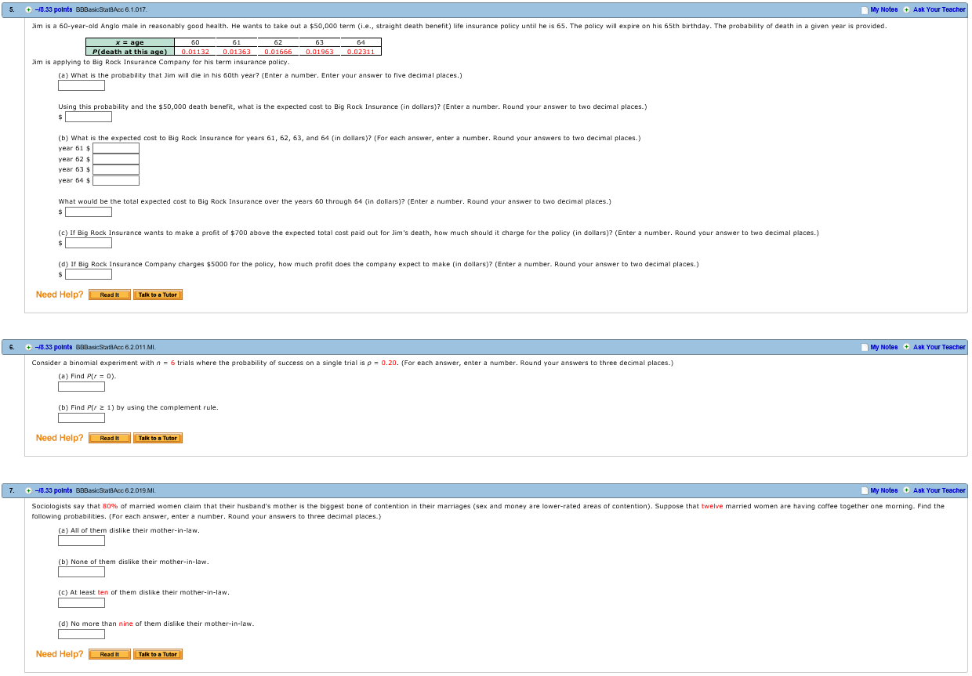972x676 pixels.
Task: Focus the year 61 cost field
Action: click(116, 148)
